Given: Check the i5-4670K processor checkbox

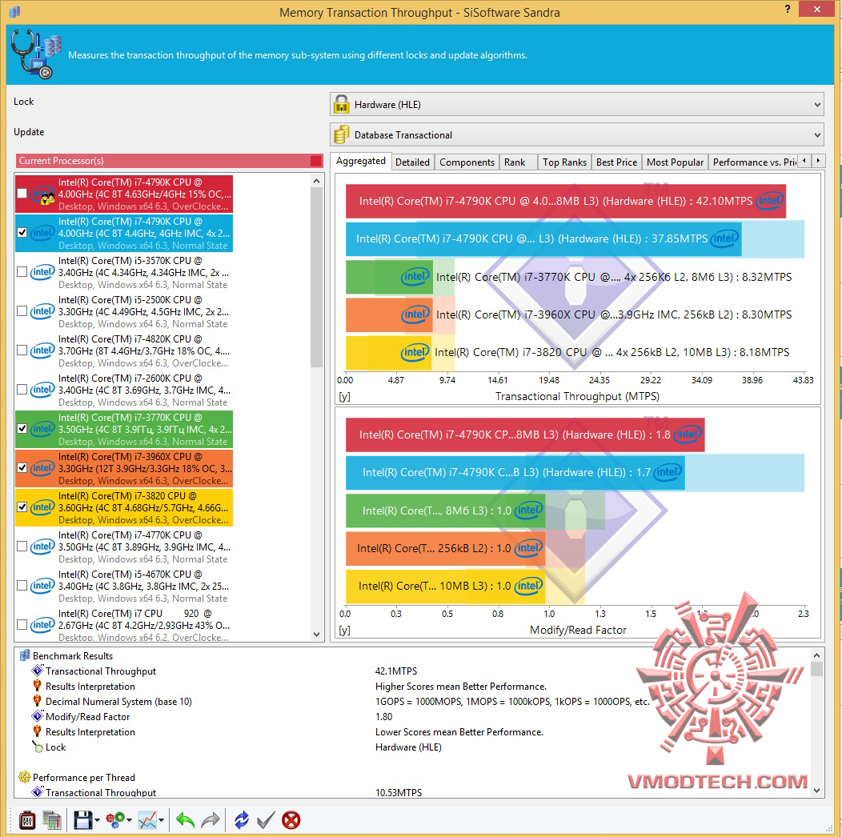Looking at the screenshot, I should [x=22, y=585].
